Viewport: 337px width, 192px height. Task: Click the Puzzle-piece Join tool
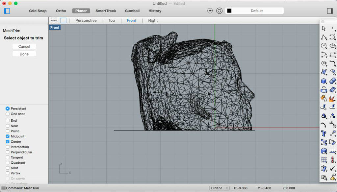(x=324, y=98)
